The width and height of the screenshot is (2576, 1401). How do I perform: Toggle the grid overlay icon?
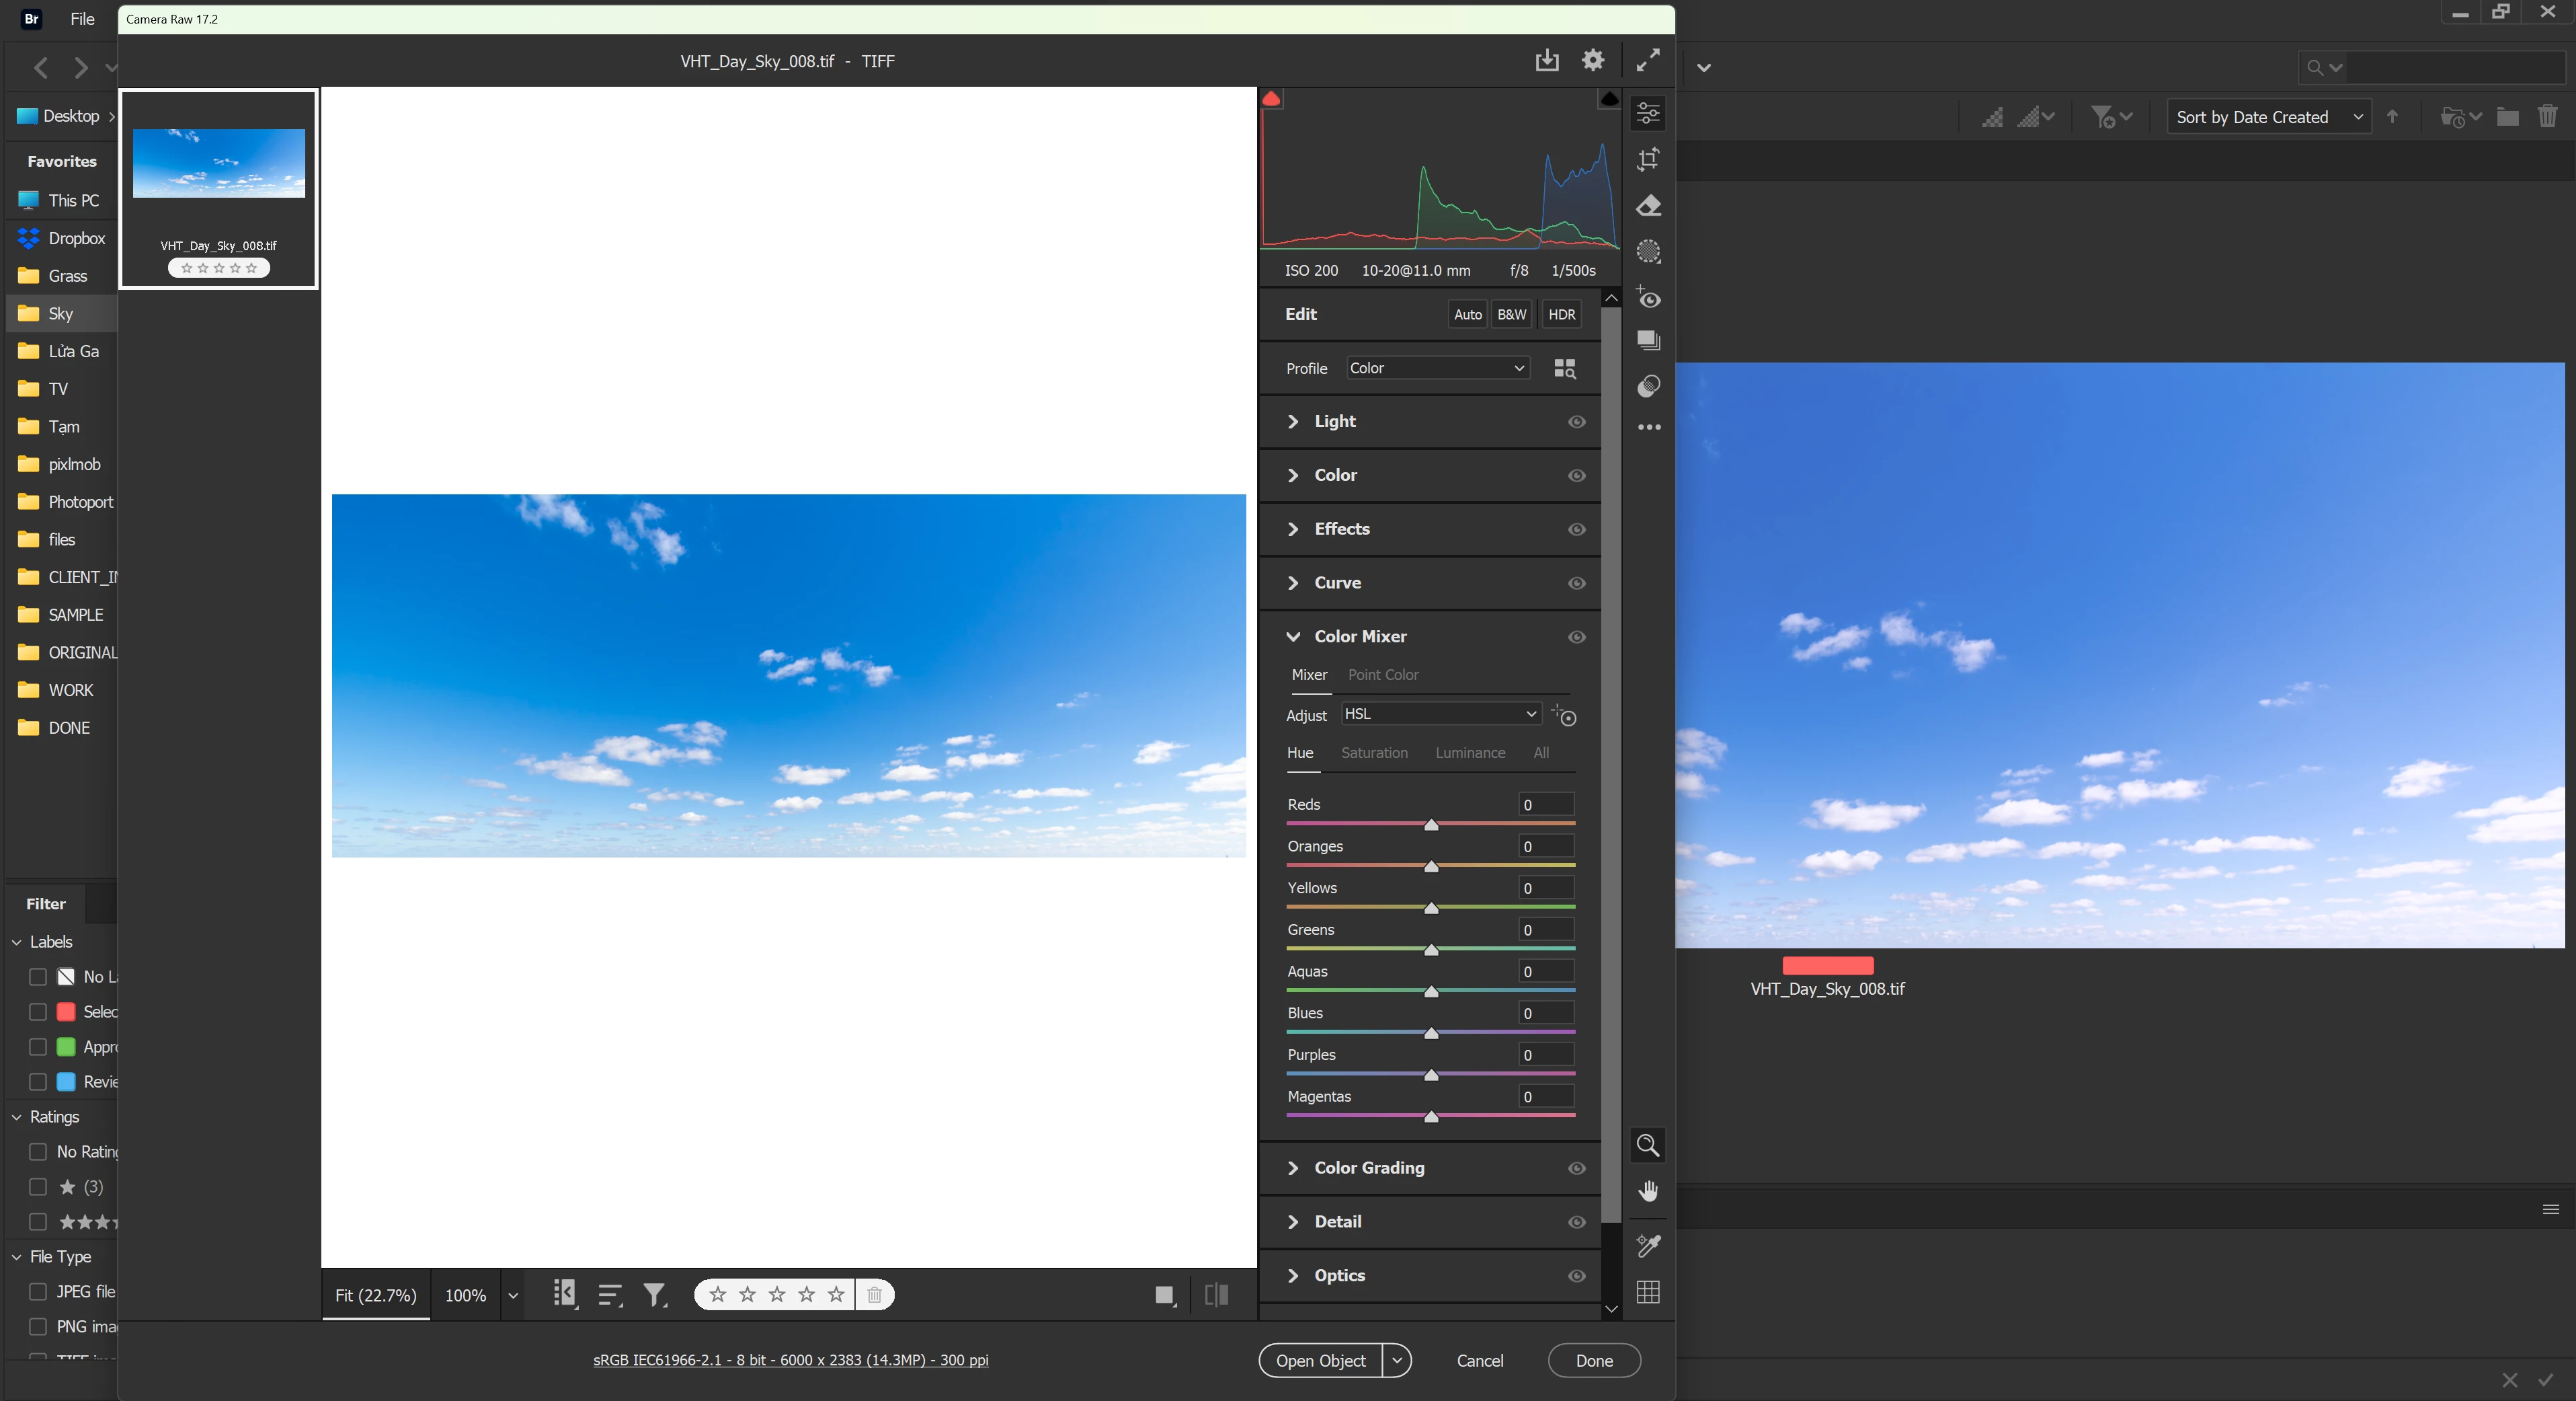(x=1648, y=1292)
